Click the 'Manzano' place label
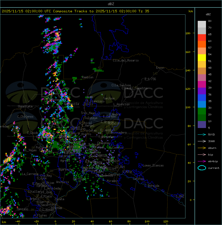 point(22,209)
